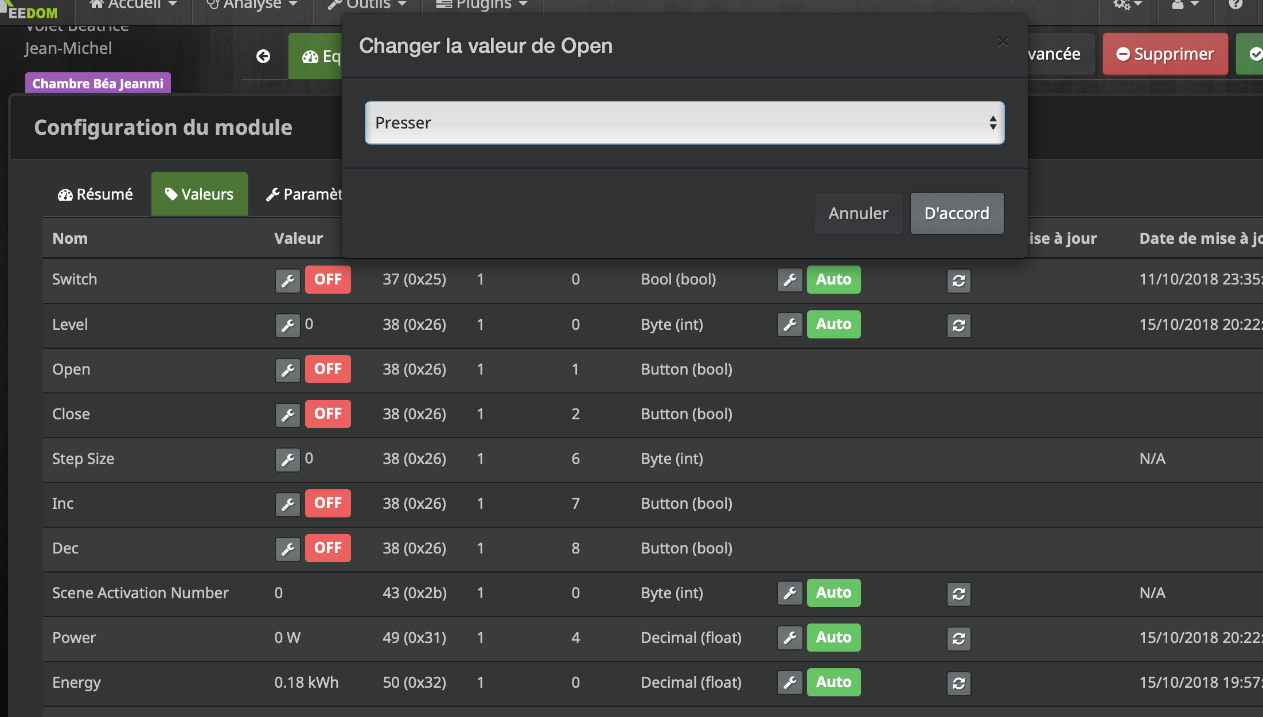Close the Changer la valeur dialog
This screenshot has width=1263, height=717.
[x=1003, y=42]
